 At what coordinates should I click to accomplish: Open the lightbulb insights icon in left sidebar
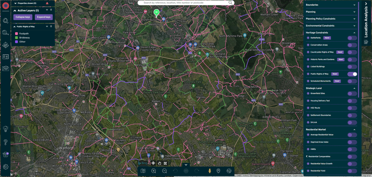5,129
